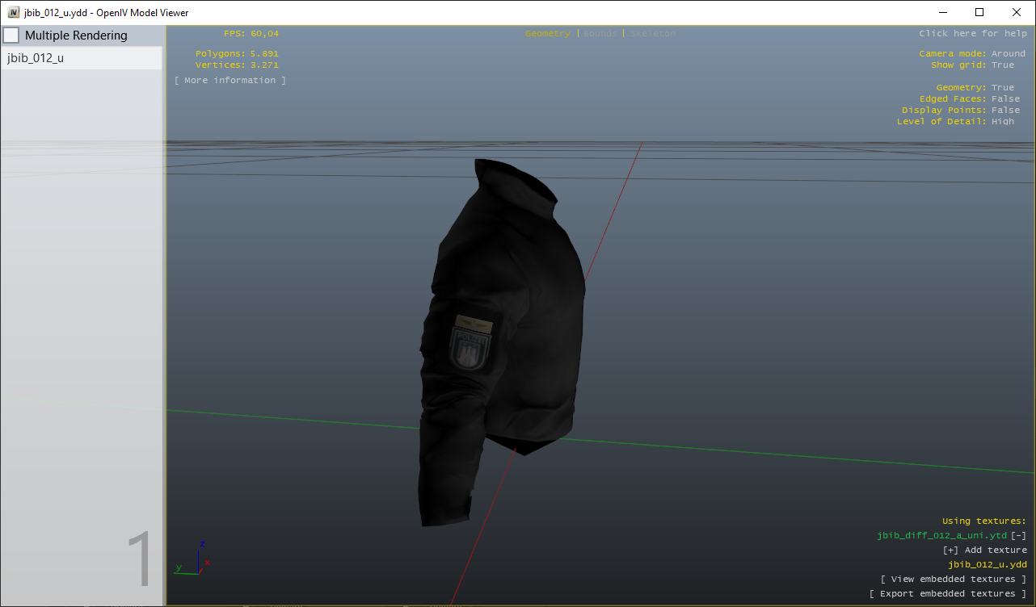Screen dimensions: 1036x607
Task: Maximize the Model Viewer window
Action: click(979, 12)
